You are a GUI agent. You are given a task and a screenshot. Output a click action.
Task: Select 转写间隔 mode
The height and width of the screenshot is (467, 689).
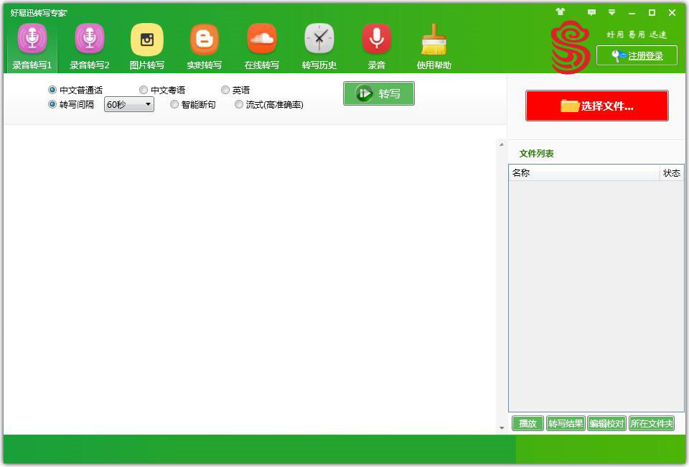point(71,105)
